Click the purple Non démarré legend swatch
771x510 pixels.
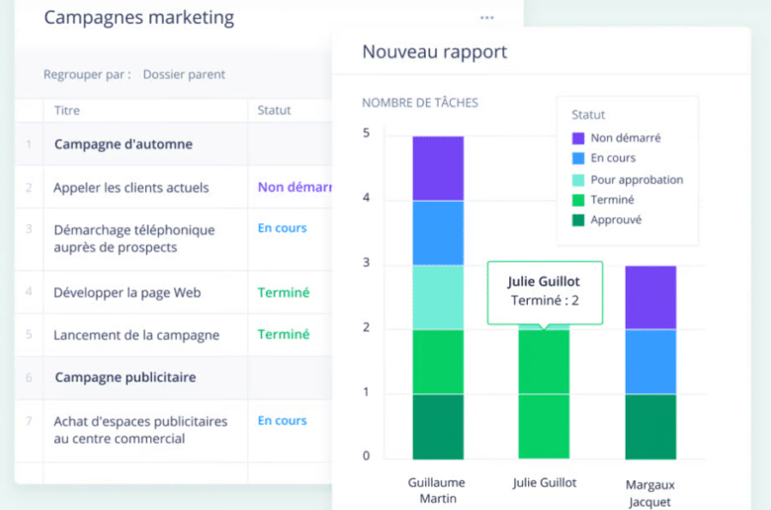tap(578, 138)
